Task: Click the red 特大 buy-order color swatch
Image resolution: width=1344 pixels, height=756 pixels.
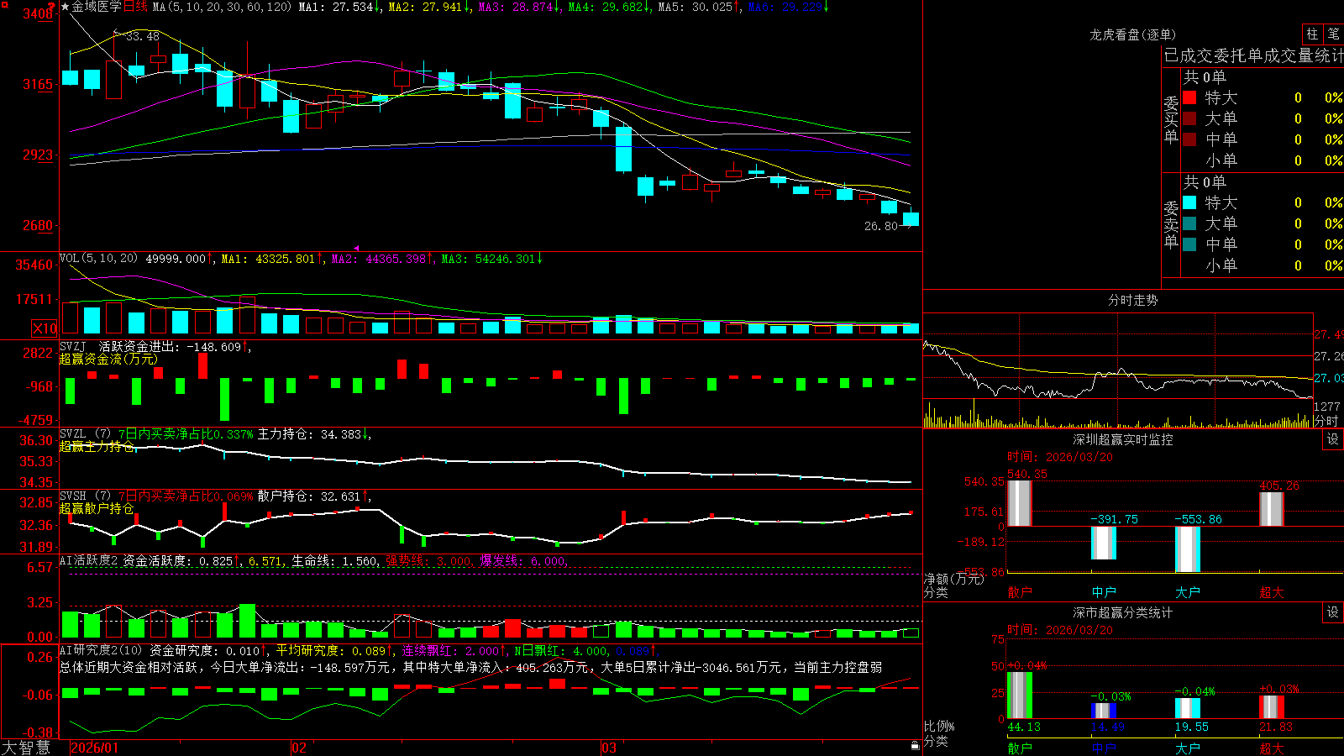Action: pyautogui.click(x=1189, y=97)
